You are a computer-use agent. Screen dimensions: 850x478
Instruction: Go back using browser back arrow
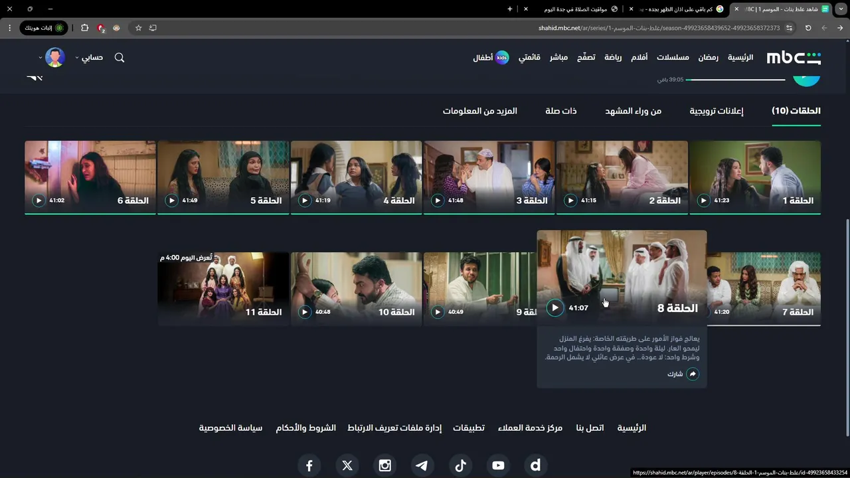click(x=840, y=28)
